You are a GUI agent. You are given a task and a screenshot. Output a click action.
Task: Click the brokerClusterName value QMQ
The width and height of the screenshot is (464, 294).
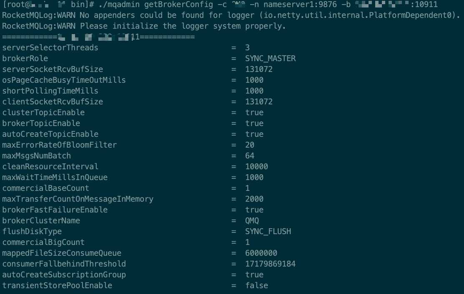pos(252,221)
